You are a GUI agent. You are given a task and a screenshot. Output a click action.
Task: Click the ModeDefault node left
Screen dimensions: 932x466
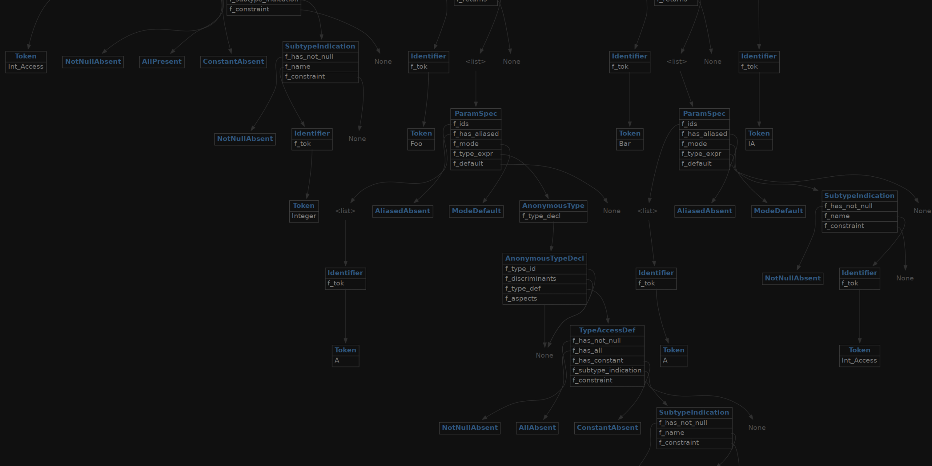coord(475,210)
